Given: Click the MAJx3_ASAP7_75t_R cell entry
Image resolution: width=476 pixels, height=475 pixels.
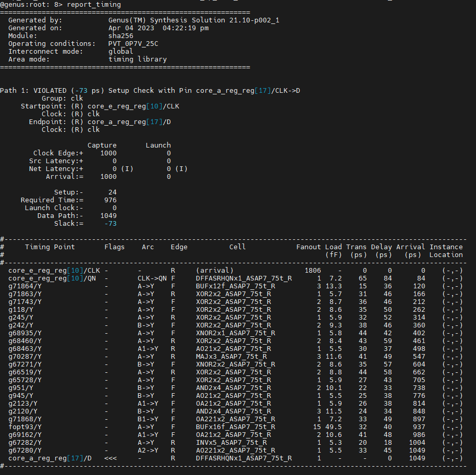Looking at the screenshot, I should [231, 357].
